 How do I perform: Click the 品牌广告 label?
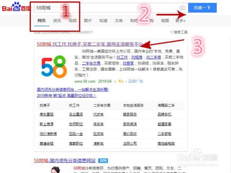tap(136, 81)
